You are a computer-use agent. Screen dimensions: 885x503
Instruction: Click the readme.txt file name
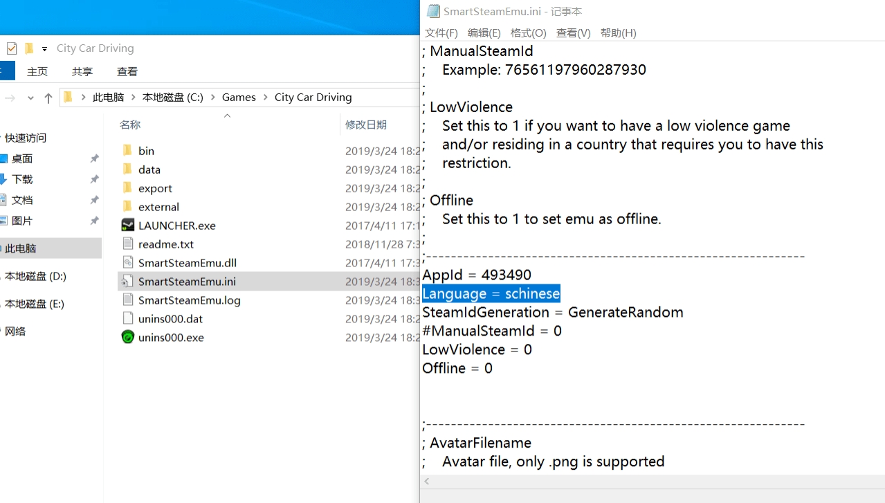click(166, 244)
